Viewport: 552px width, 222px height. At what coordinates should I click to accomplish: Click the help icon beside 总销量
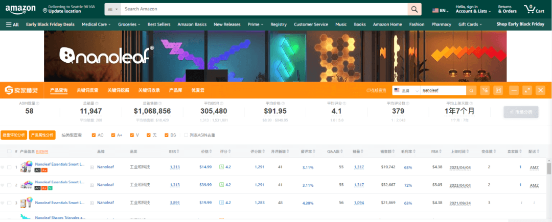[x=97, y=104]
